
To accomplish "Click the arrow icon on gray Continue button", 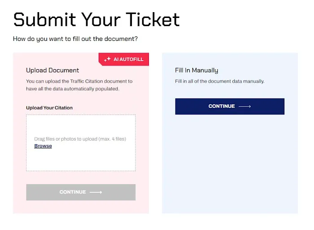I will point(96,192).
